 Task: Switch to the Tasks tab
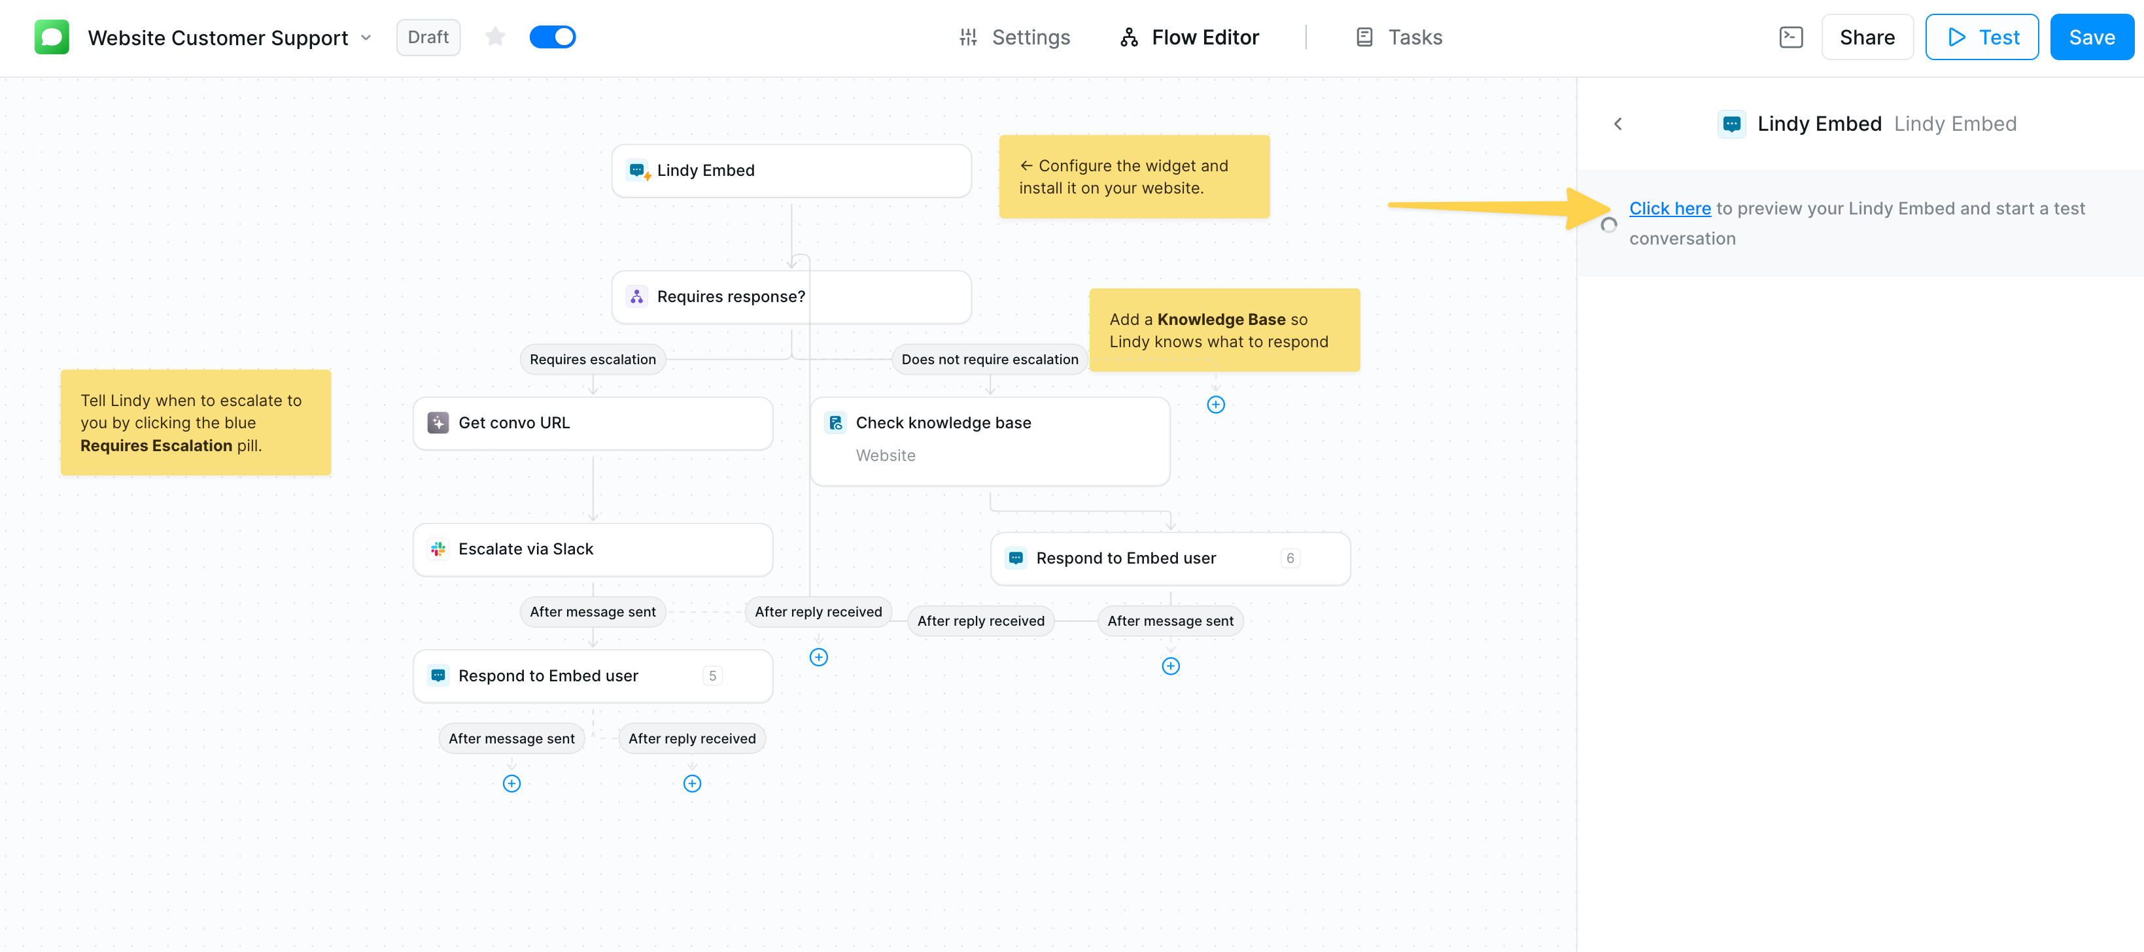coord(1398,37)
